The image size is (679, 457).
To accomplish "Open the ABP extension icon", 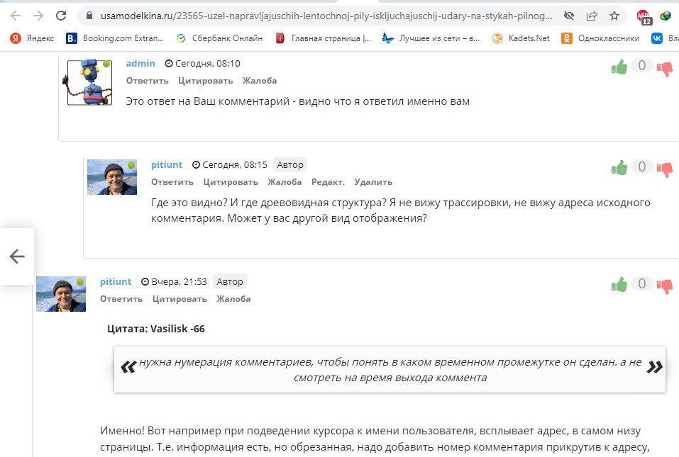I will coord(643,16).
